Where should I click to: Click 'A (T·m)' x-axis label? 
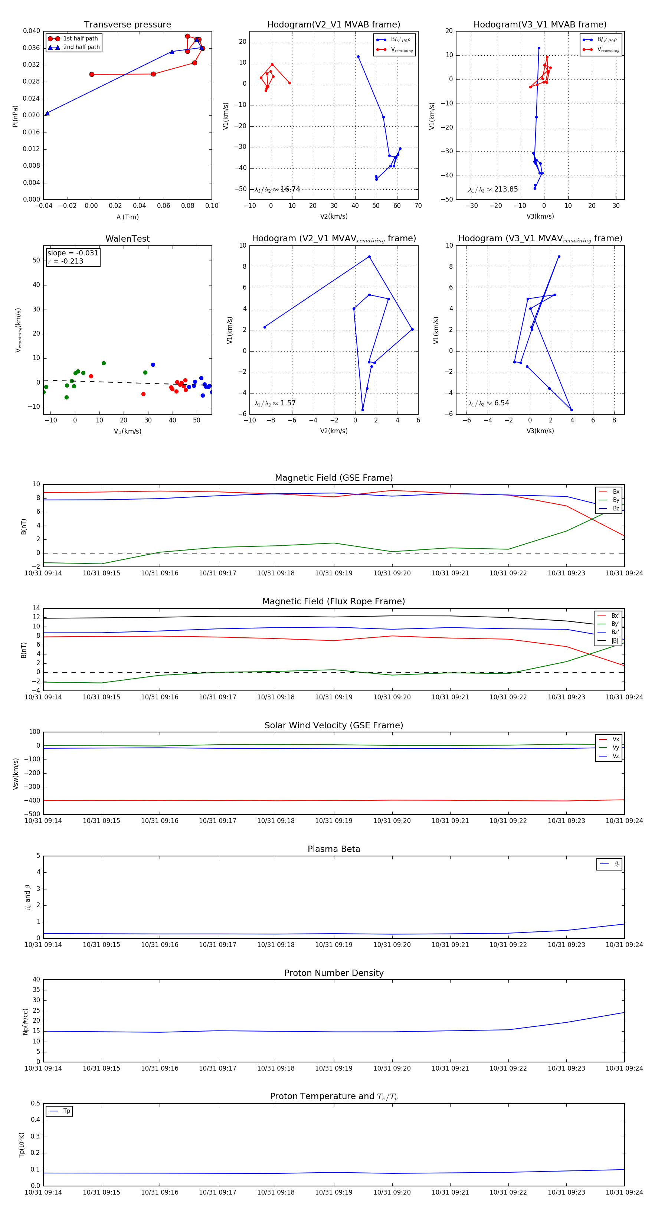click(127, 217)
